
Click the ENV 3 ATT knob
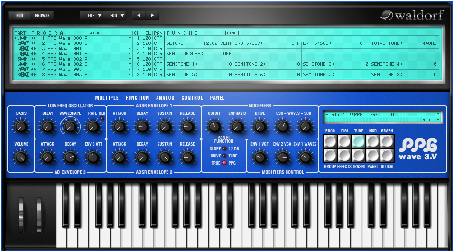93,157
